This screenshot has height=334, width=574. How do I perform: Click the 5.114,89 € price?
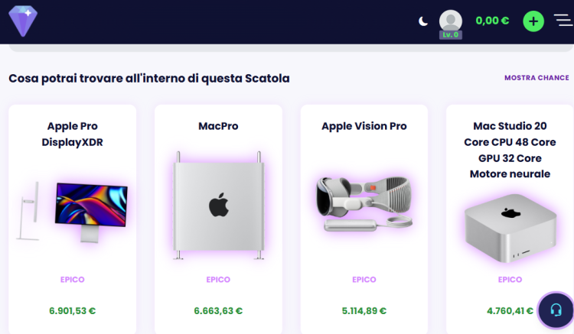(364, 311)
